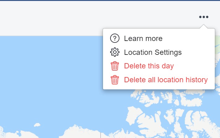Image resolution: width=220 pixels, height=138 pixels.
Task: Click the question mark help icon
Action: (x=115, y=38)
